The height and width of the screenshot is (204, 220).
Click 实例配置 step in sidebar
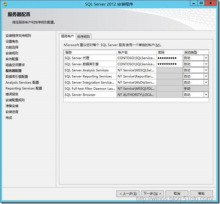[x=12, y=59]
